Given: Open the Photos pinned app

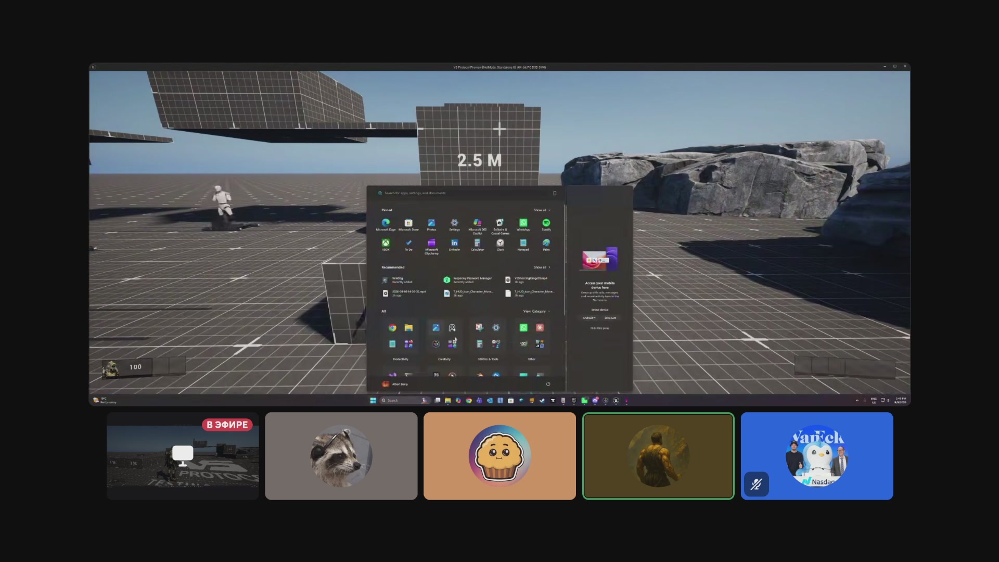Looking at the screenshot, I should (431, 225).
